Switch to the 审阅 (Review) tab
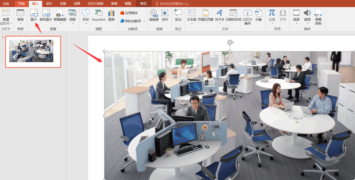355x180 pixels. 114,4
